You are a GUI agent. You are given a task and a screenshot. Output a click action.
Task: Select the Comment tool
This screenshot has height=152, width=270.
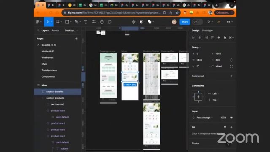point(110,22)
